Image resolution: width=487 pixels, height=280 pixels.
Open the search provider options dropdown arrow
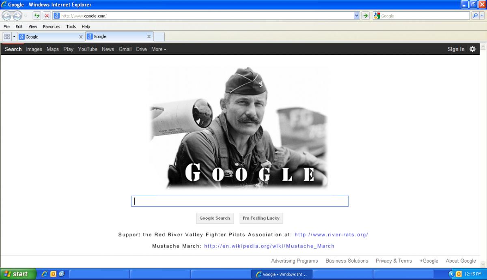click(482, 16)
